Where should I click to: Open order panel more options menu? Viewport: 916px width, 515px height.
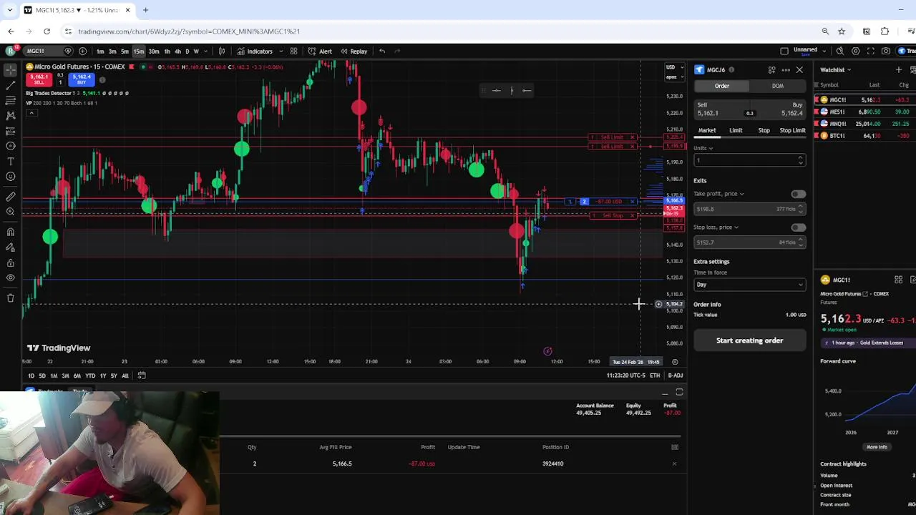coord(786,69)
